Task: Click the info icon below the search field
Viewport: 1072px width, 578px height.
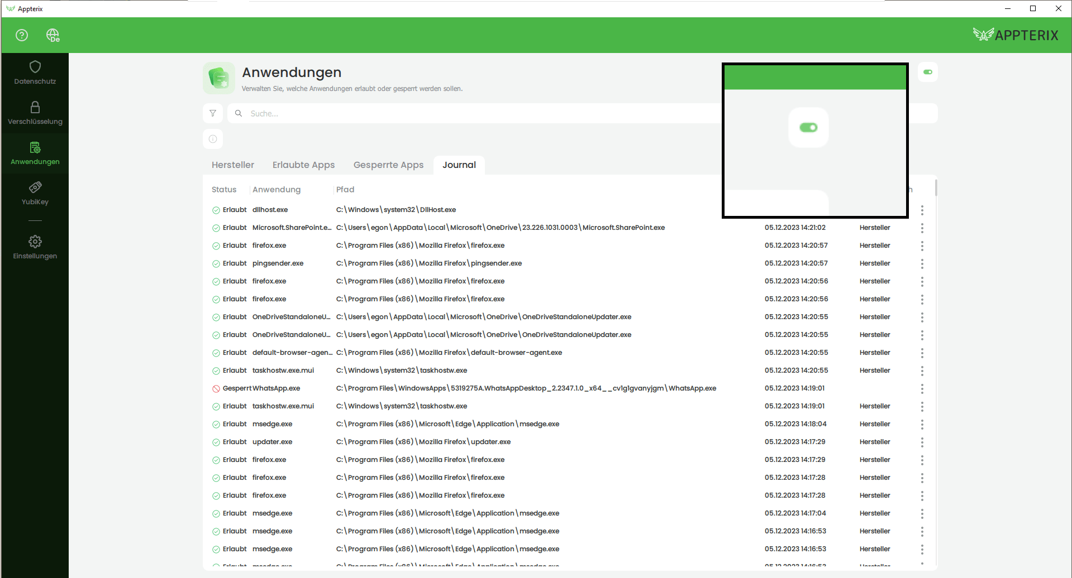Action: click(x=212, y=139)
